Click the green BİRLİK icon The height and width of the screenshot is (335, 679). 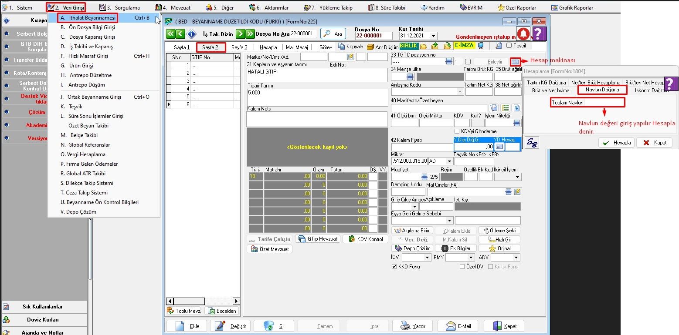409,46
